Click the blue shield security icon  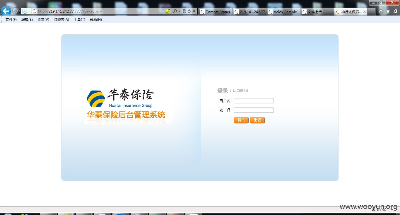(x=25, y=11)
